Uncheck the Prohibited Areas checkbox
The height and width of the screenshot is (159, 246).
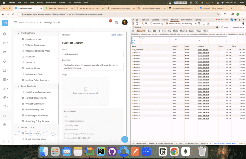(x=23, y=39)
